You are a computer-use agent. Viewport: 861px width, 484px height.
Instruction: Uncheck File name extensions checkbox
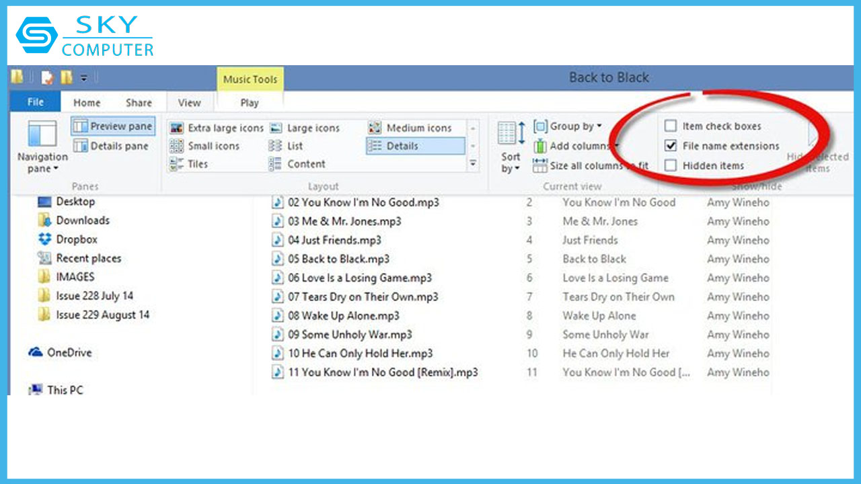671,146
